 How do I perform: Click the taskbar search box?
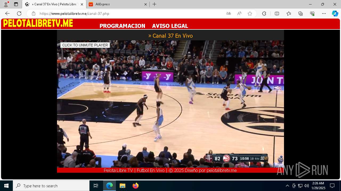click(51, 186)
